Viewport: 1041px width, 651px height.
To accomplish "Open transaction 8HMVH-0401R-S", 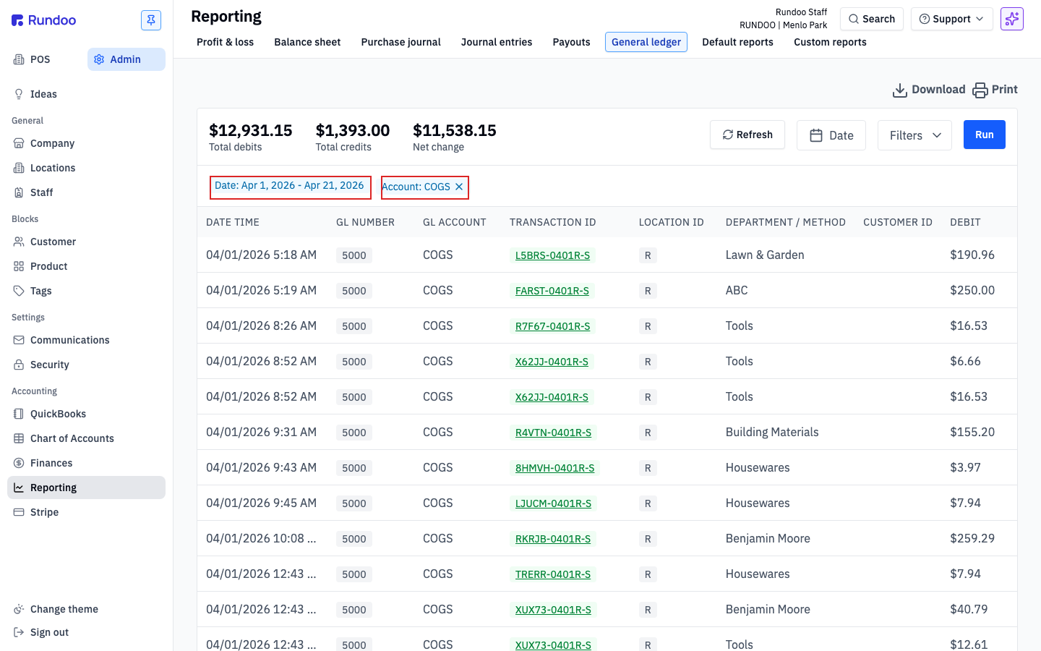I will click(x=554, y=468).
